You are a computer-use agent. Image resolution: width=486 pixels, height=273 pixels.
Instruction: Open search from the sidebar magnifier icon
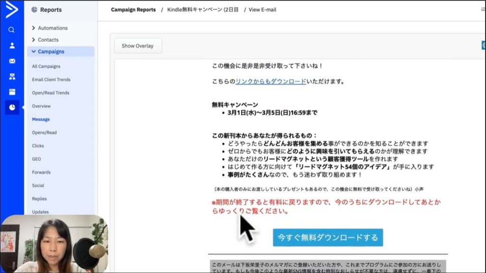[x=11, y=30]
